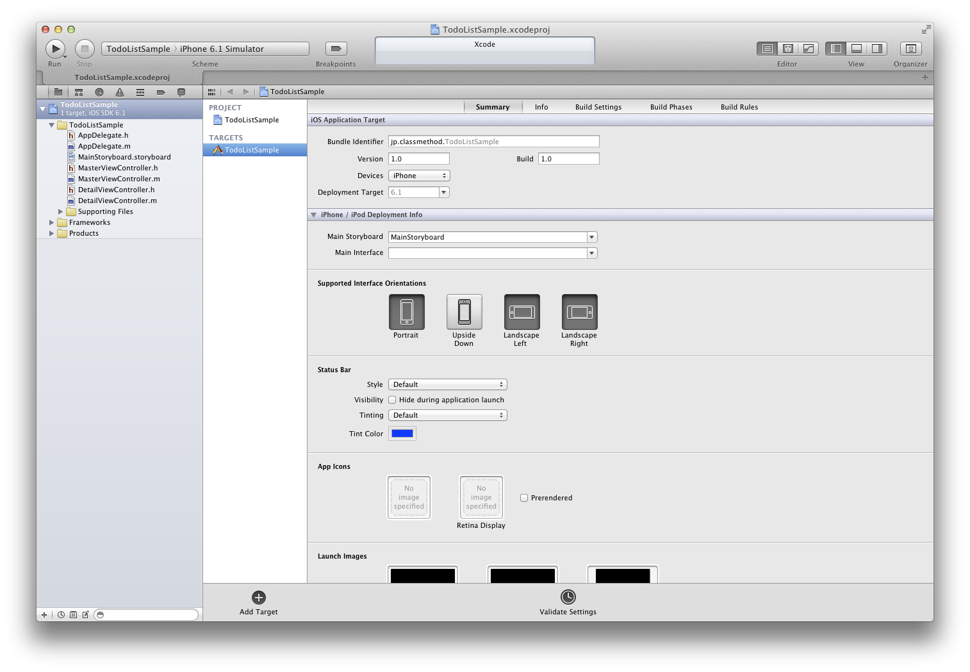Show source-control status files filter

click(x=73, y=615)
